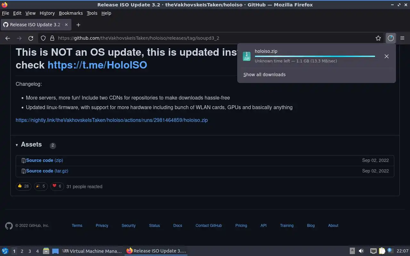Open the volume control tray icon
This screenshot has width=410, height=256.
click(361, 251)
